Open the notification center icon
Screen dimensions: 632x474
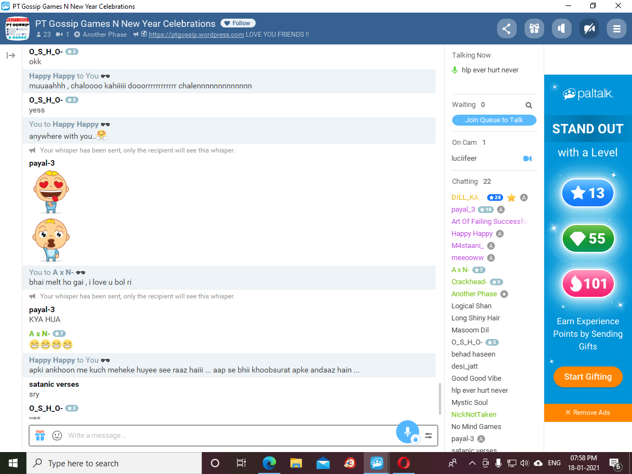(615, 464)
